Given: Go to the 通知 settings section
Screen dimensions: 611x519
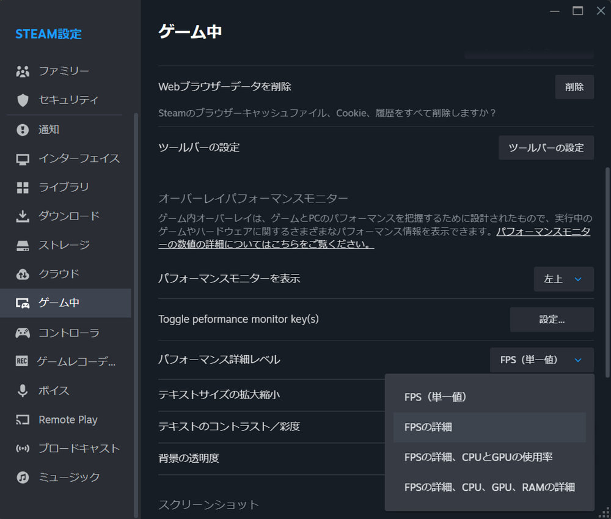Looking at the screenshot, I should 65,130.
